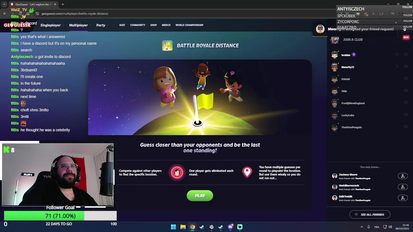This screenshot has width=413, height=232.
Task: Expand the Singleplayer menu
Action: 52,25
